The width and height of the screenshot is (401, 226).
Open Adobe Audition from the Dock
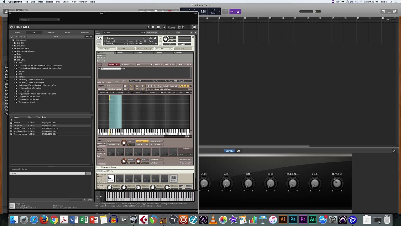[x=313, y=220]
